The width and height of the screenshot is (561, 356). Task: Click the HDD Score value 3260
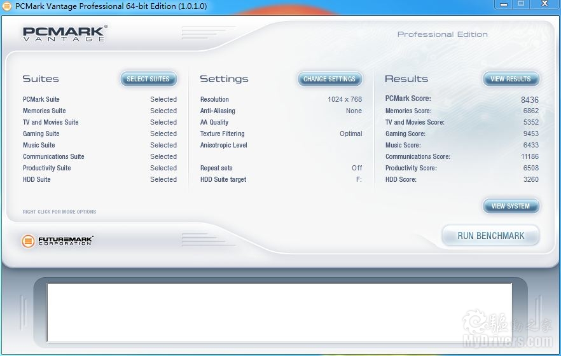click(531, 179)
